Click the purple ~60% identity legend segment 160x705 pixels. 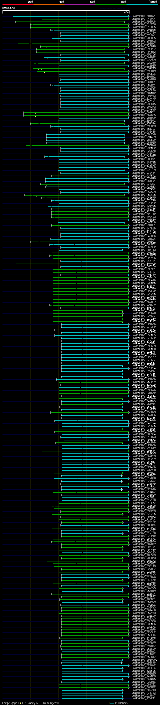click(80, 5)
